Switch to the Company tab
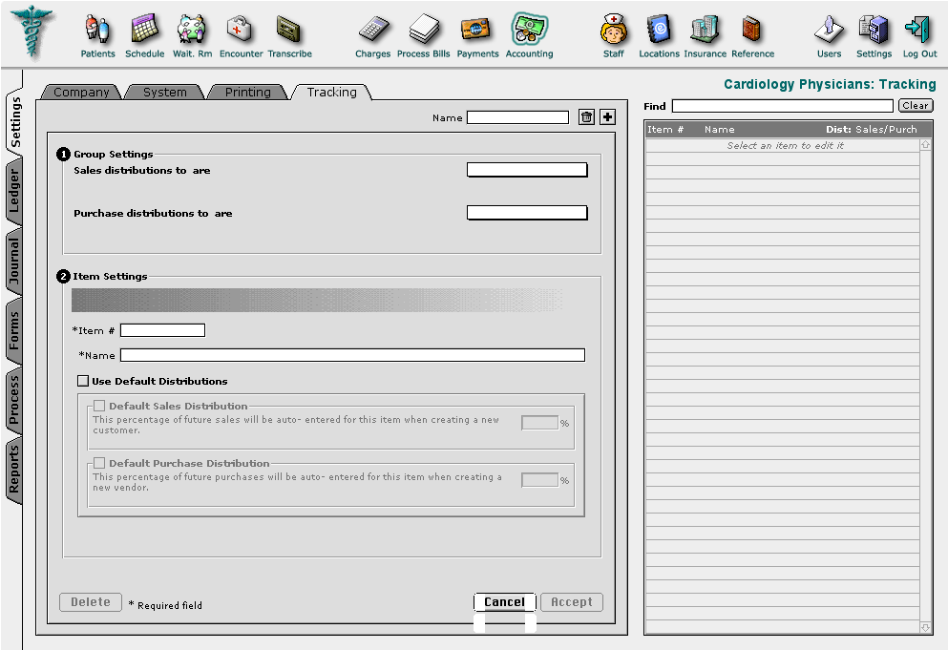948x650 pixels. (81, 92)
